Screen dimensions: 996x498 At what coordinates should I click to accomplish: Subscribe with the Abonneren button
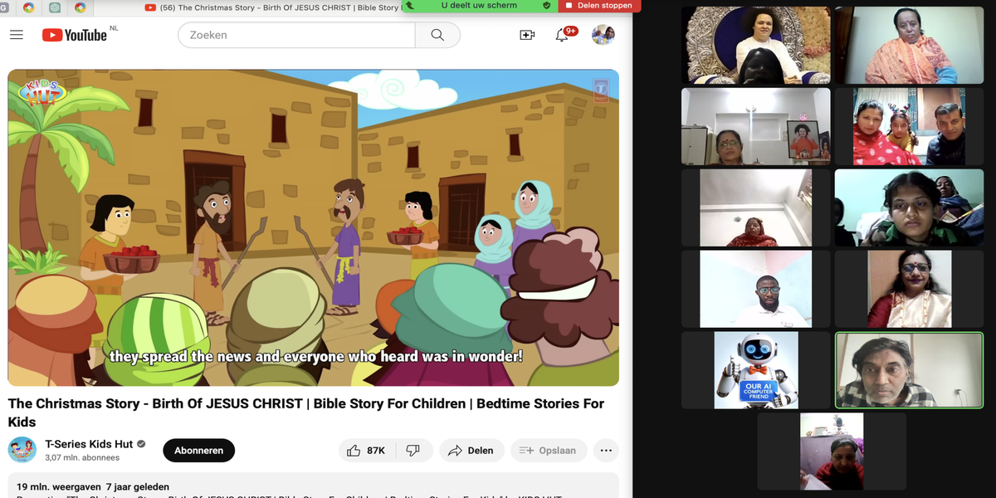click(x=199, y=451)
